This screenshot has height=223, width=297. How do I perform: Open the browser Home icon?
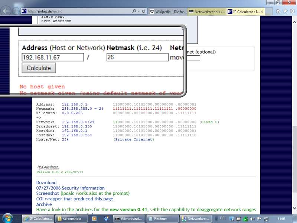coord(278,11)
